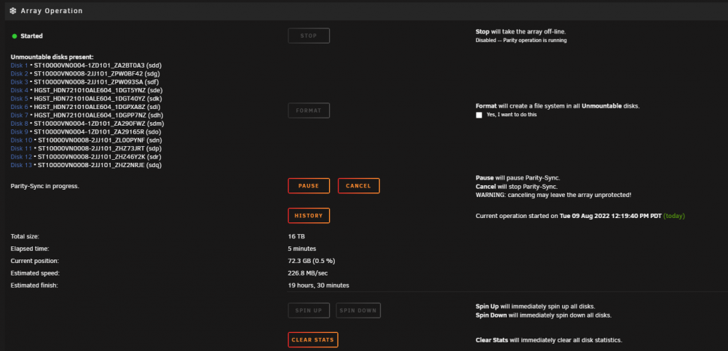Click the '226.8 MB/sec' speed value
Image resolution: width=728 pixels, height=351 pixels.
click(308, 273)
